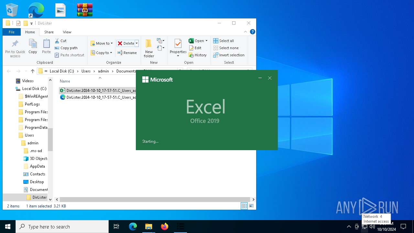Click the Cut scissors command
This screenshot has height=233, width=414.
point(60,41)
